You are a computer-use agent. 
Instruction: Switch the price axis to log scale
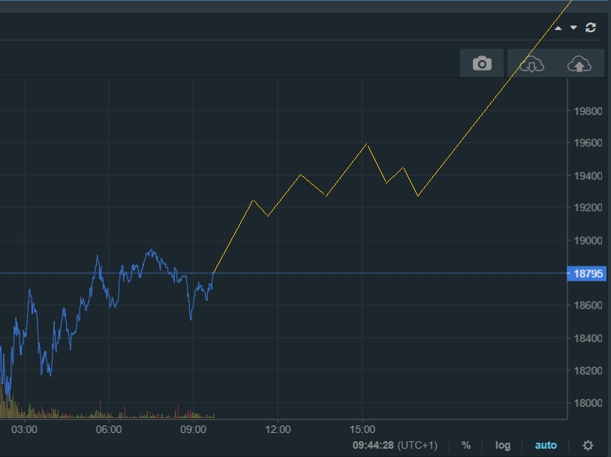[x=504, y=444]
